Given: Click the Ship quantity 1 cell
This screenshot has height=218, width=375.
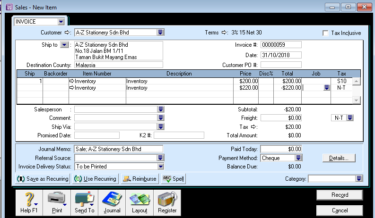Looking at the screenshot, I should [30, 81].
